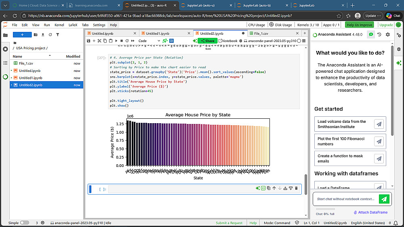Viewport: 404px width, 227px height.
Task: Open the anaconda-panel kernel selector
Action: [x=271, y=41]
